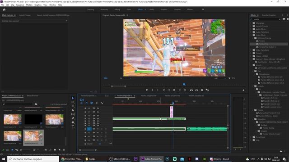
Task: Click Mark Out in program monitor
Action: click(x=157, y=90)
